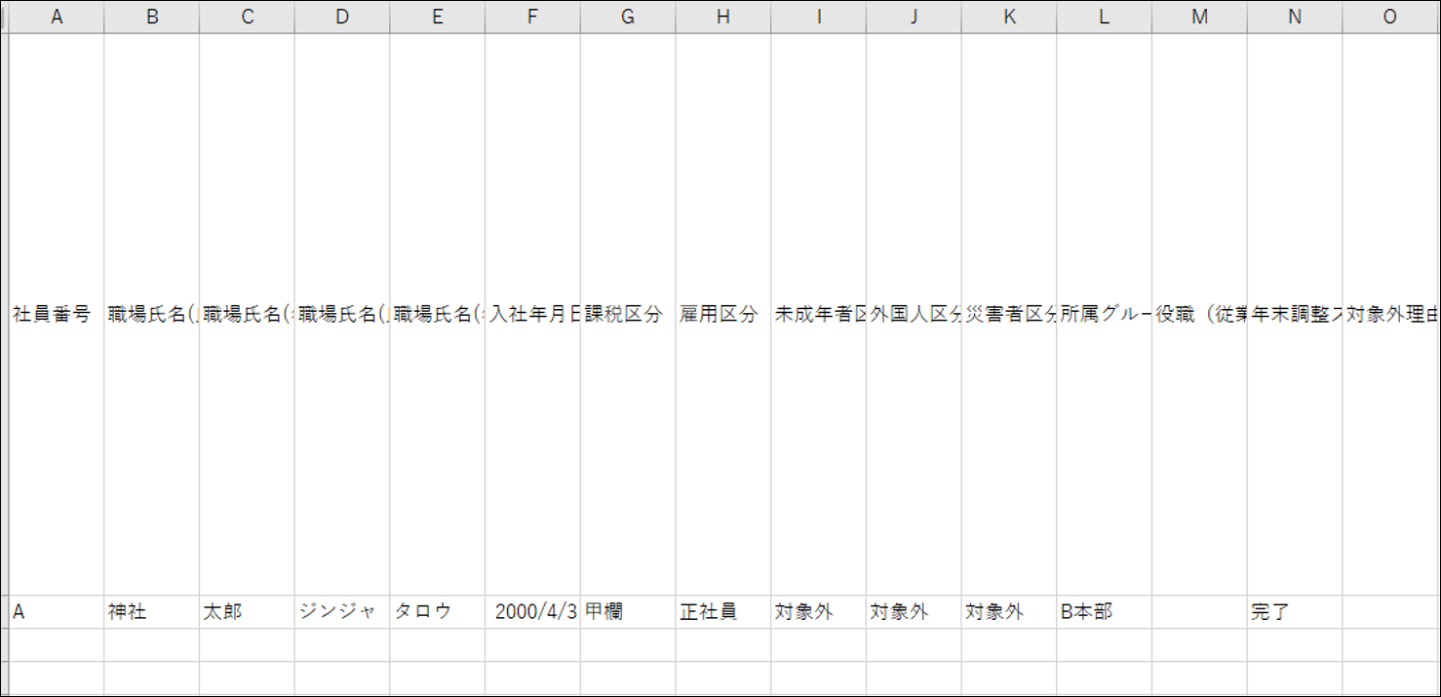
Task: Click cell containing 神社
Action: click(x=151, y=612)
